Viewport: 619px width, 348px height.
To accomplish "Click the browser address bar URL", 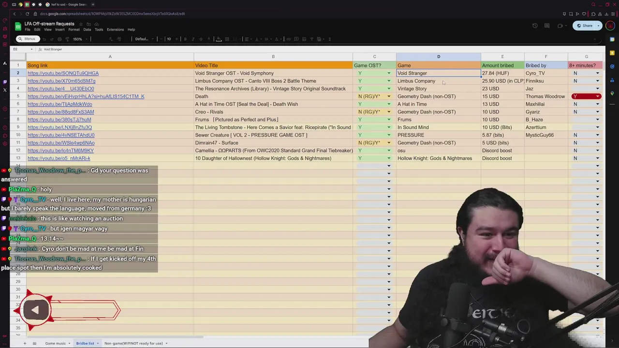I will (112, 14).
